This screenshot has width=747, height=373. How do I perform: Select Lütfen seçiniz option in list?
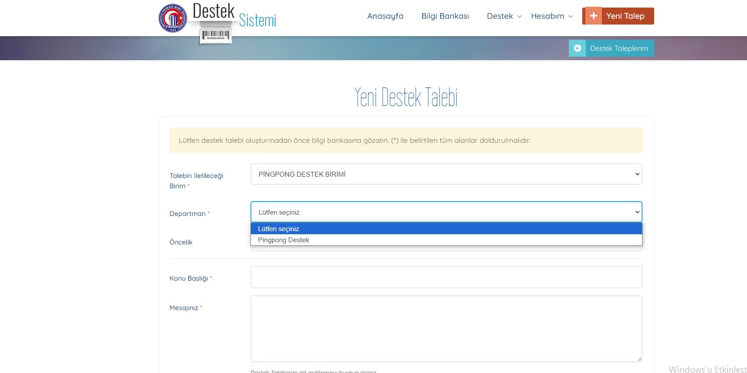coord(447,228)
